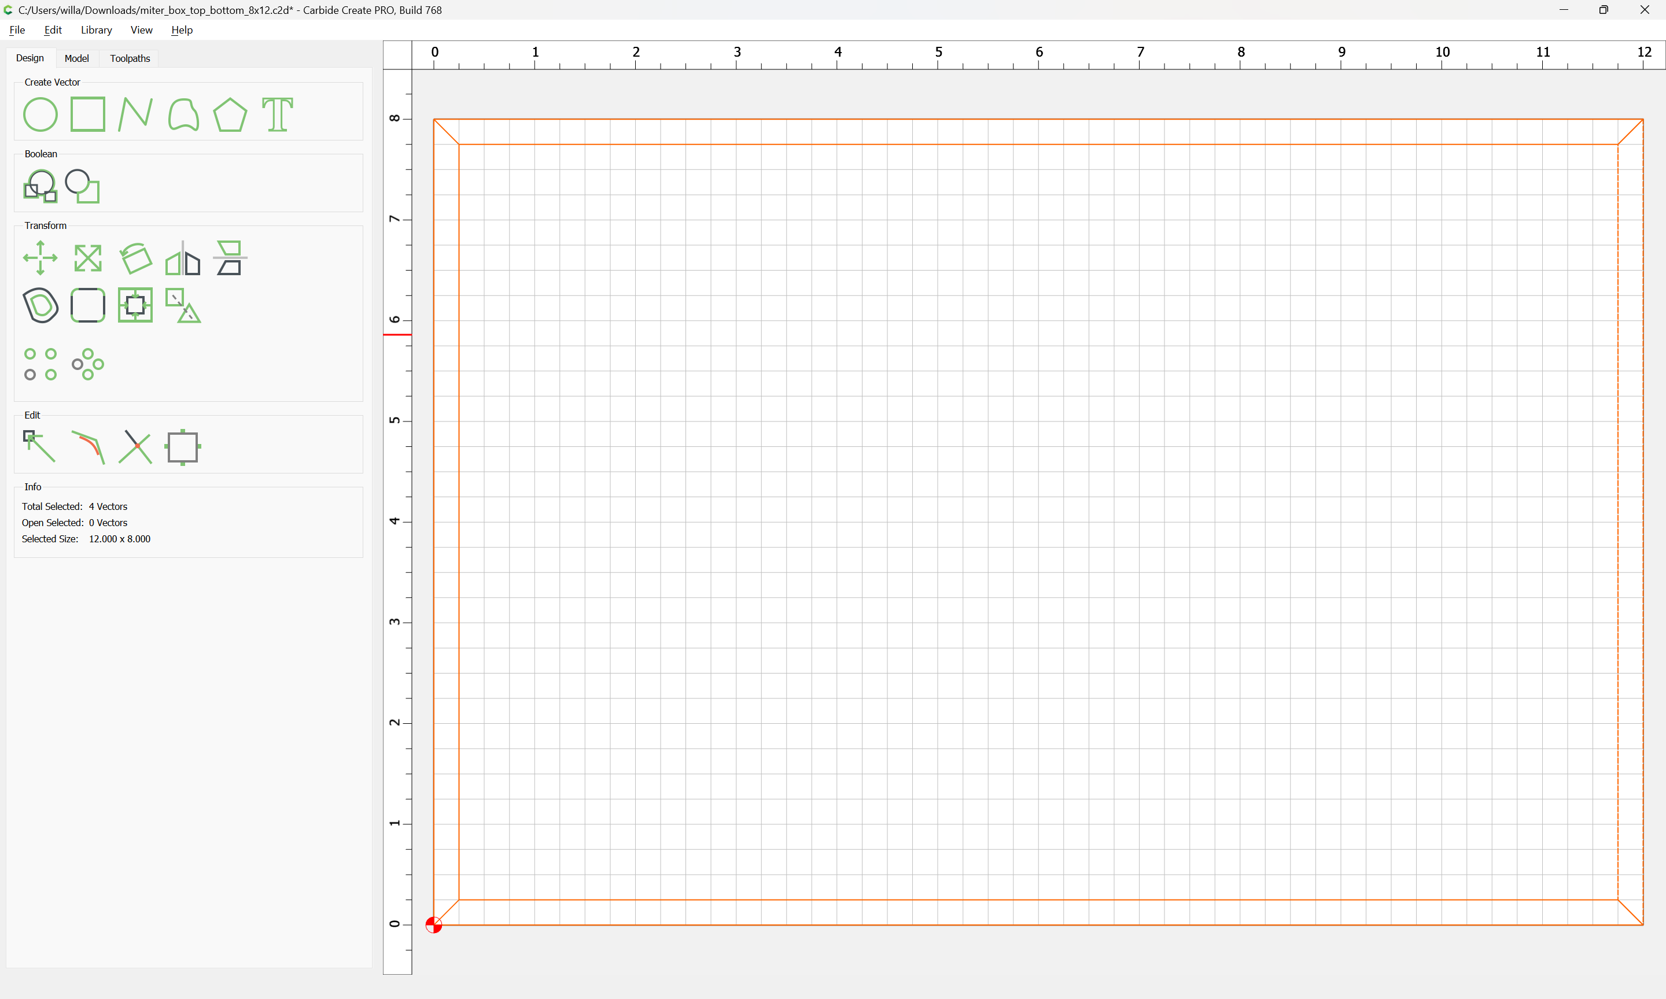Click the ruler corner box at rulers' intersection
This screenshot has height=999, width=1666.
click(397, 55)
